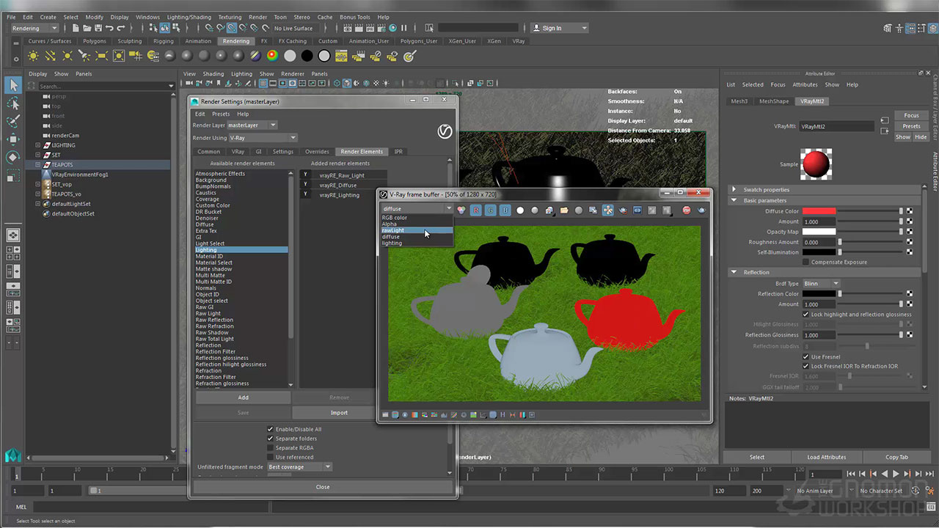Create a point light from the shelf
This screenshot has height=528, width=939.
tap(67, 56)
